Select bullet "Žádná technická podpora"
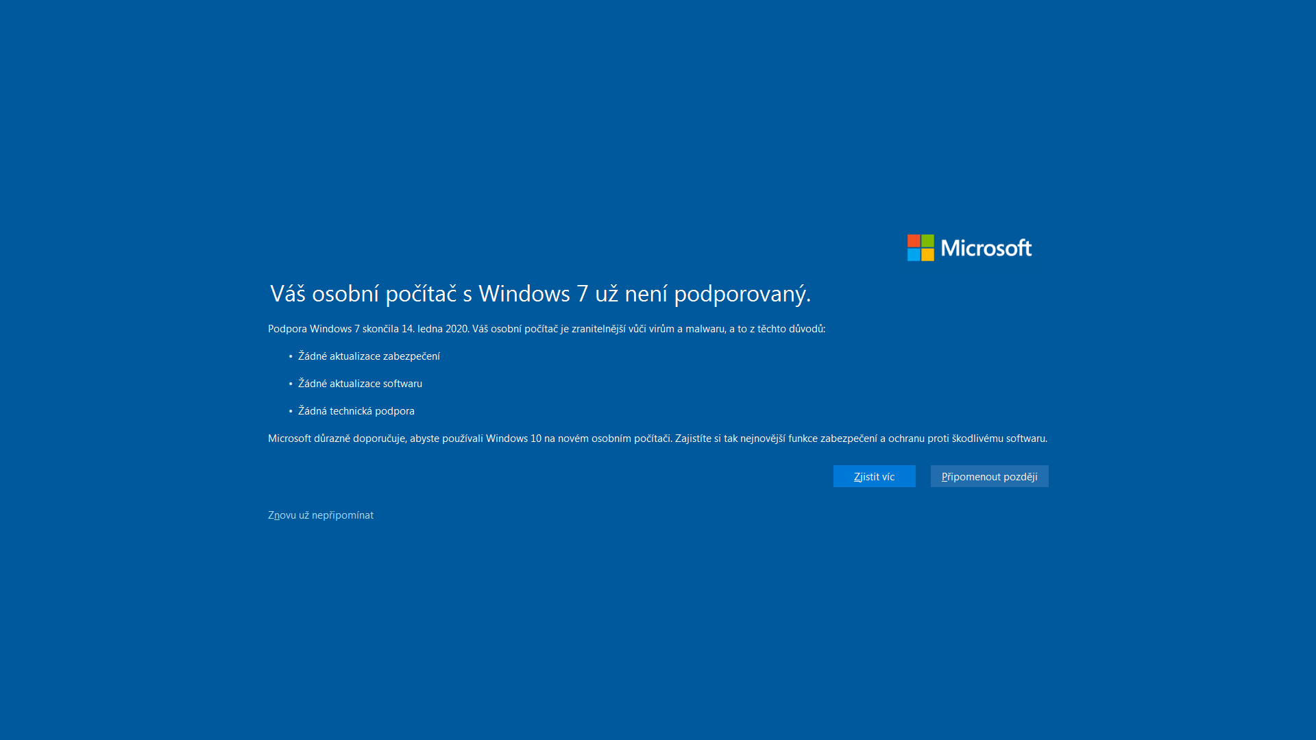The image size is (1316, 740). click(x=356, y=411)
